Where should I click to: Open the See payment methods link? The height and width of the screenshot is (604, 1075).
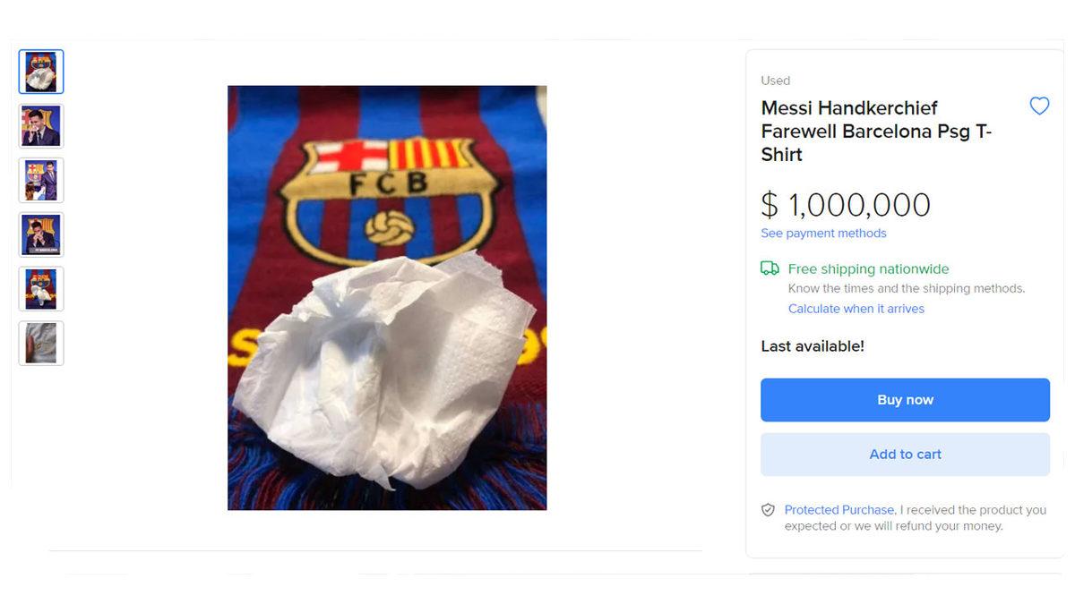pos(822,233)
